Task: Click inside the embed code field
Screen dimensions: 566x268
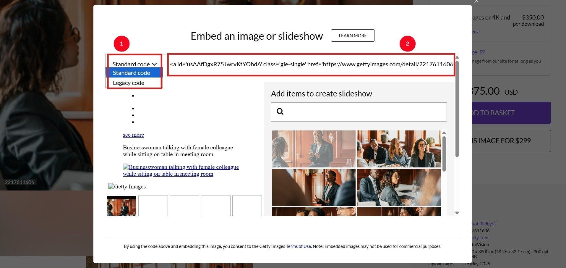Action: (310, 64)
